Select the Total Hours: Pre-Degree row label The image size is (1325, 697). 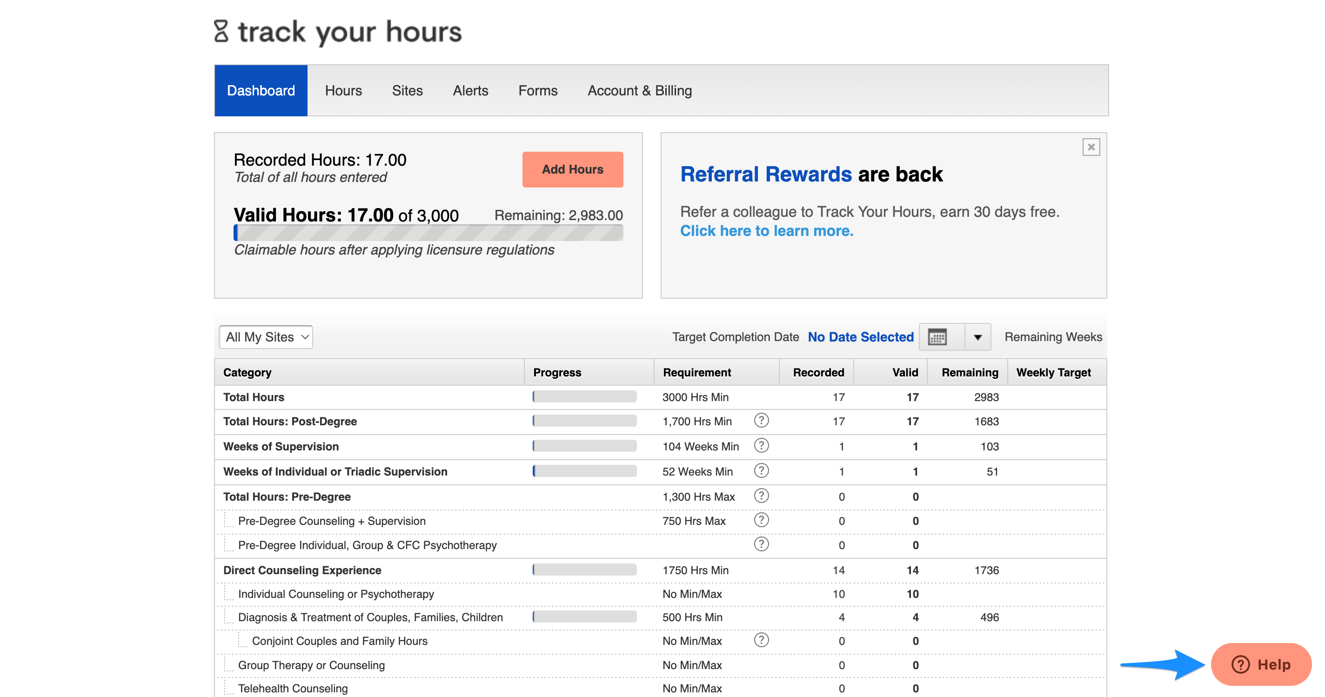287,497
